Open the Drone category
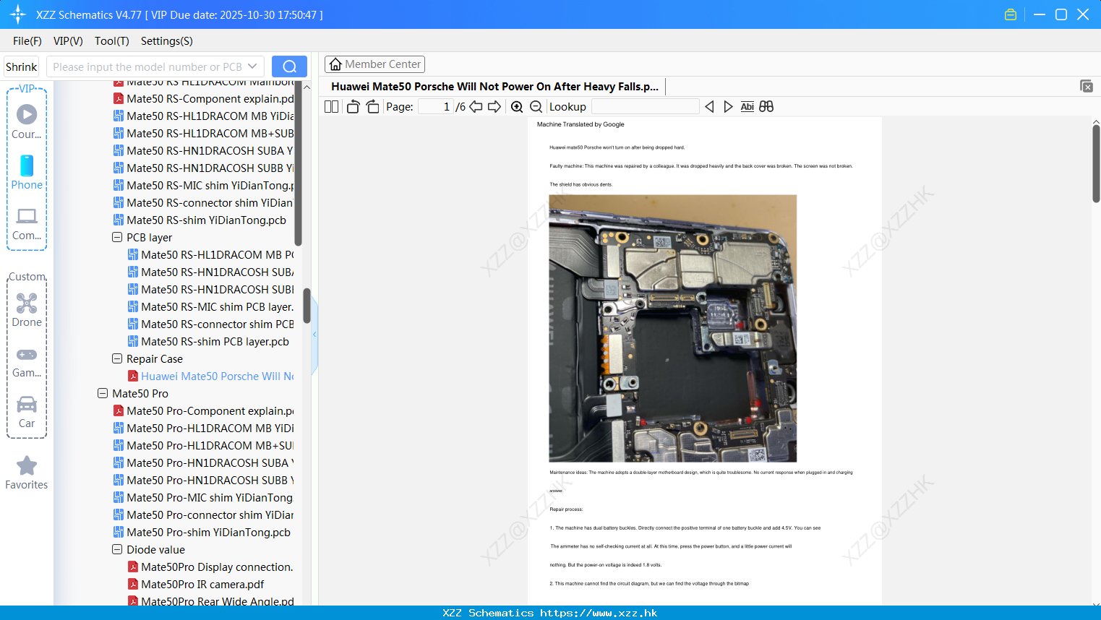Viewport: 1101px width, 620px height. (x=27, y=310)
